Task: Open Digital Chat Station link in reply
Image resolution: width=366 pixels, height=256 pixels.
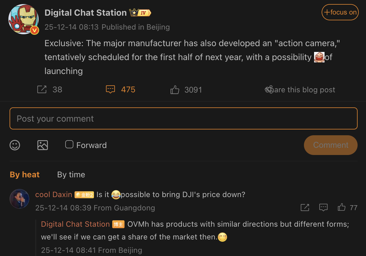Action: (75, 224)
